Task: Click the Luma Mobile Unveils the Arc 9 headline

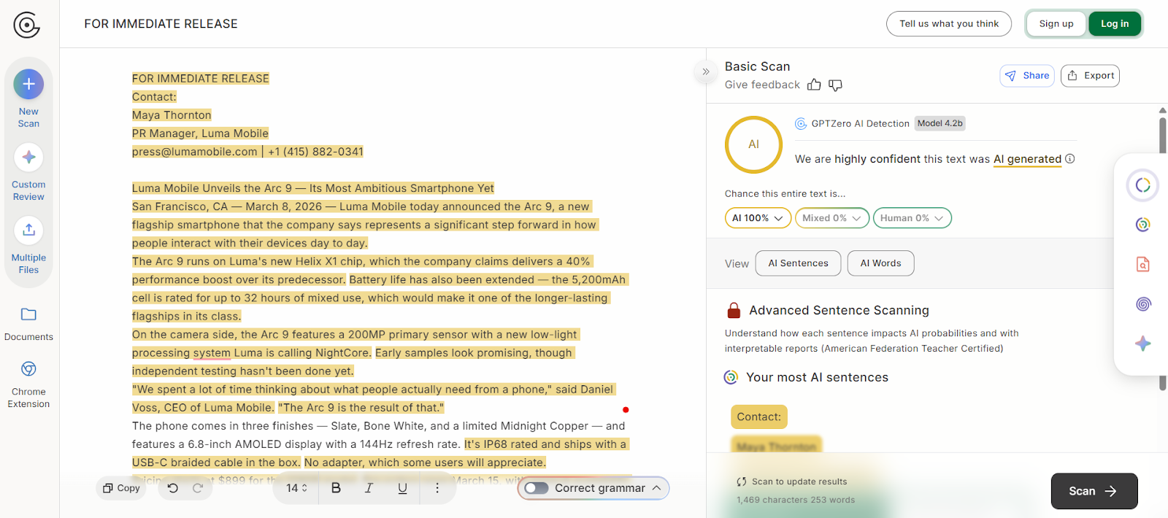Action: click(313, 188)
